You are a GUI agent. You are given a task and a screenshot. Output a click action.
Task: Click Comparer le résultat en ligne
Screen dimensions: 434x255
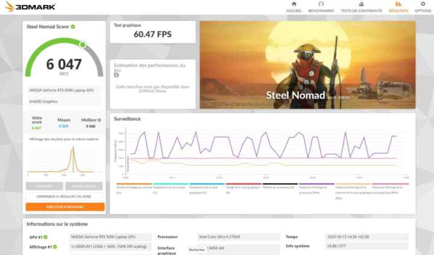point(64,197)
